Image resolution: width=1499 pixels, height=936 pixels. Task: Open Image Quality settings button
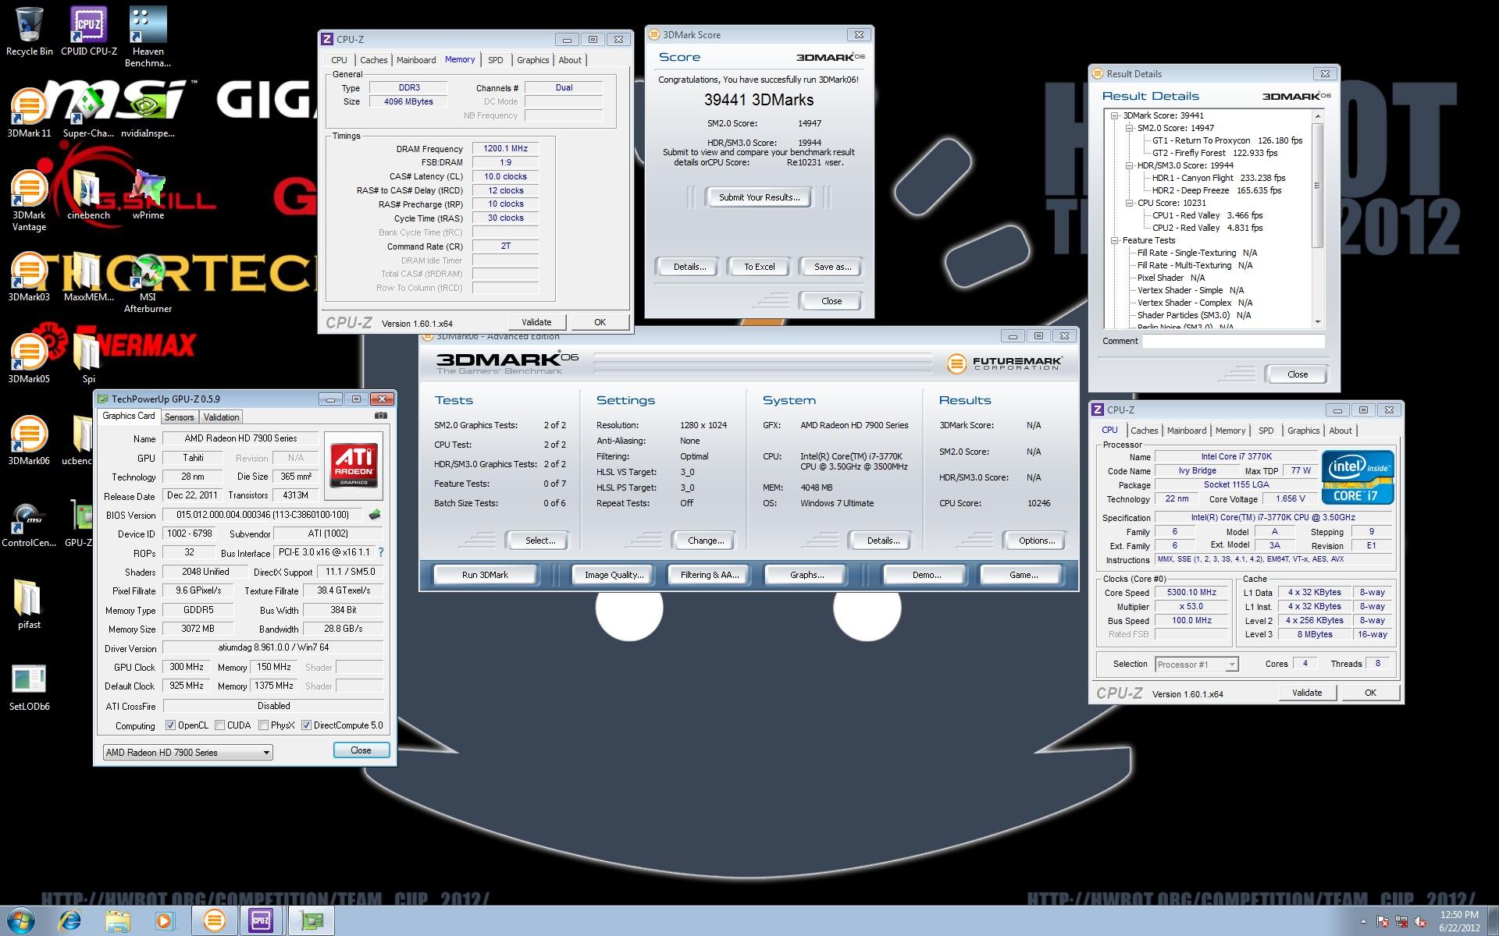click(x=614, y=575)
